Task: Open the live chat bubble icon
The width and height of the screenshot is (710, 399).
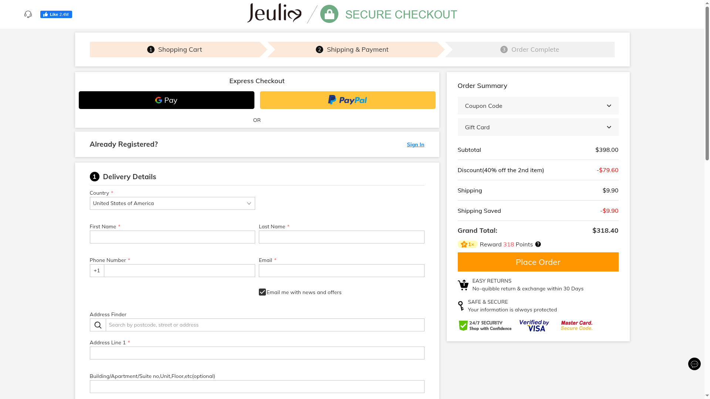Action: click(694, 364)
